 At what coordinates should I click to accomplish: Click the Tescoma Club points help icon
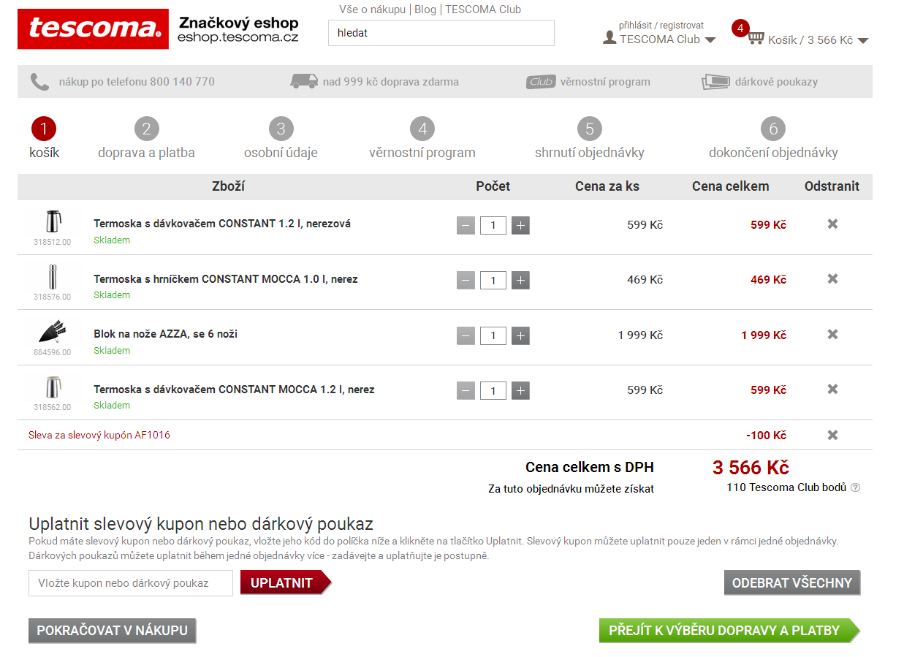point(856,487)
